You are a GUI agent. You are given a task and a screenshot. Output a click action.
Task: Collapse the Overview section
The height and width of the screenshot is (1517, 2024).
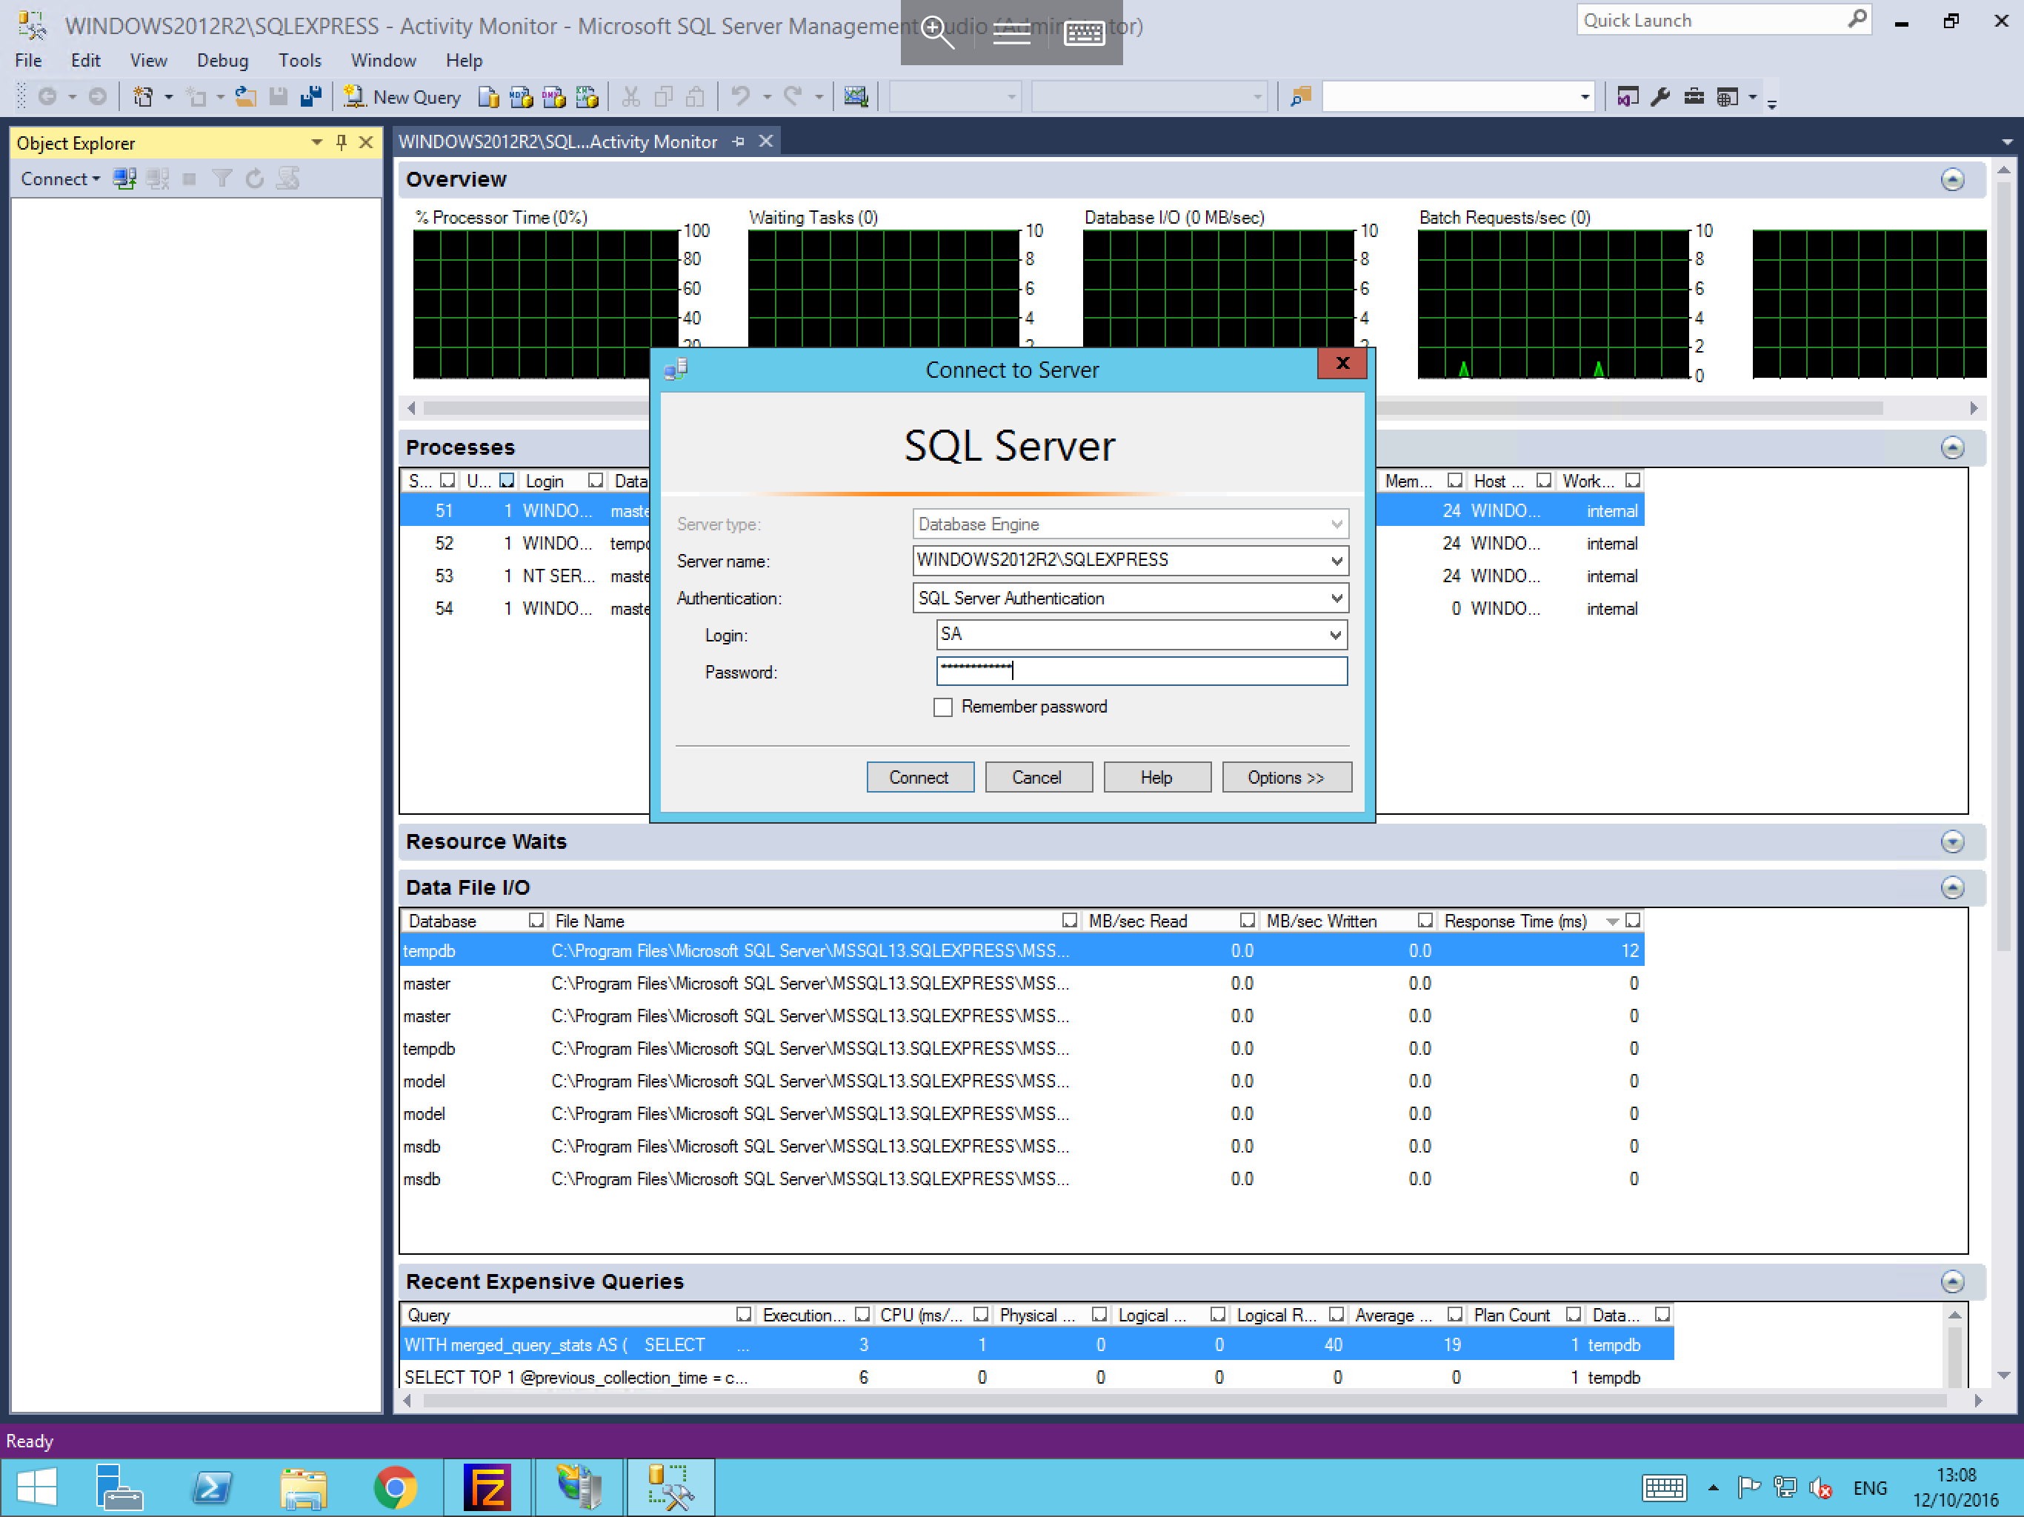pyautogui.click(x=1953, y=179)
